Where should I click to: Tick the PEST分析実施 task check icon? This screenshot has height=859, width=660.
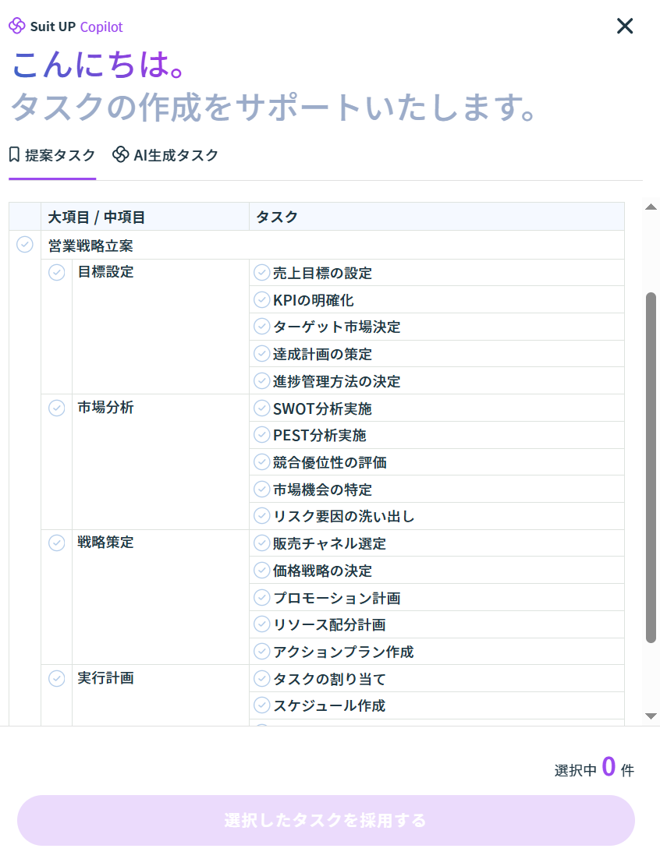pos(262,435)
